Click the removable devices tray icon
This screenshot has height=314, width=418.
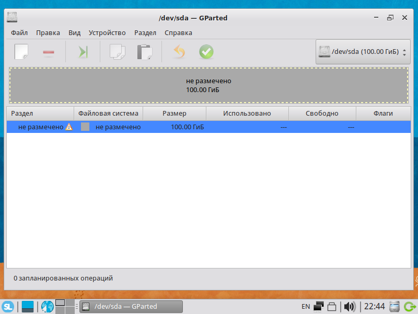332,307
